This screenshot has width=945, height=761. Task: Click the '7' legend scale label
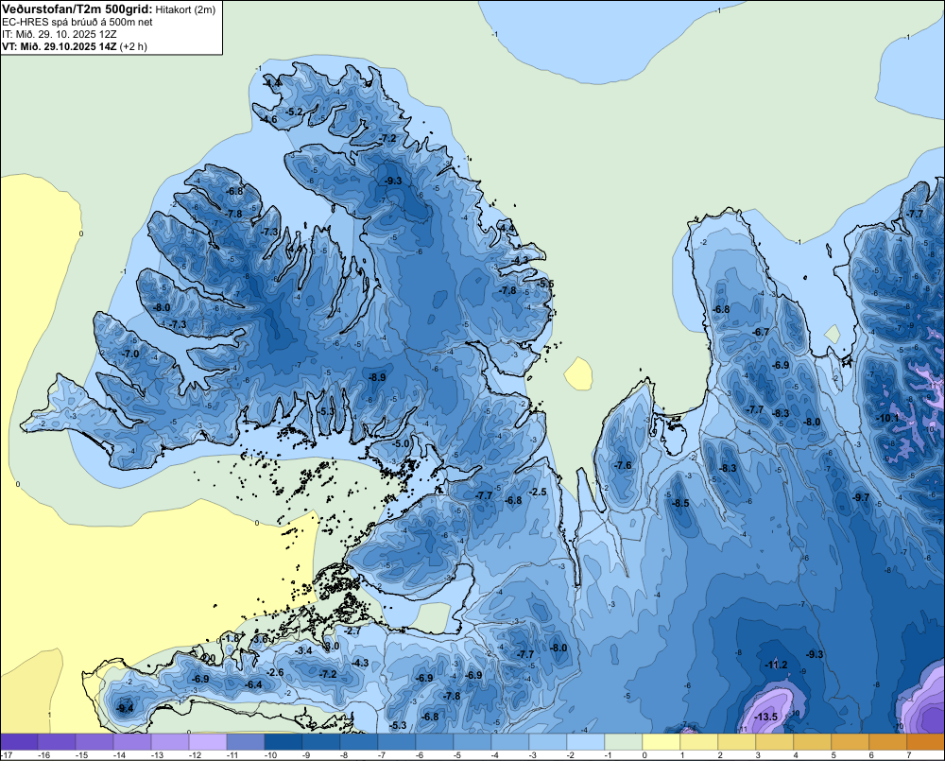click(x=909, y=755)
